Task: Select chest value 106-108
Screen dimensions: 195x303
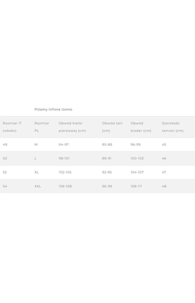Action: [65, 186]
